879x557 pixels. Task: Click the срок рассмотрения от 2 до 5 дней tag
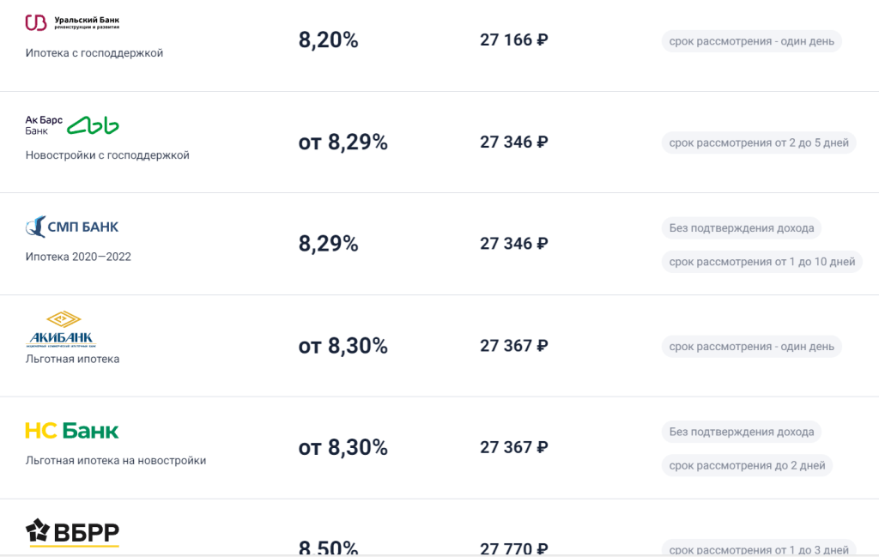(x=758, y=142)
